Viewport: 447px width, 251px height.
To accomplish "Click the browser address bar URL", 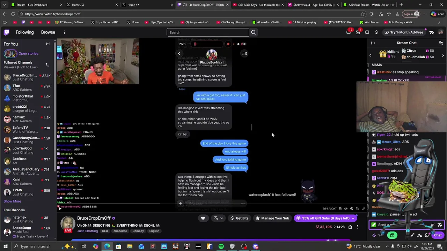I will [53, 14].
